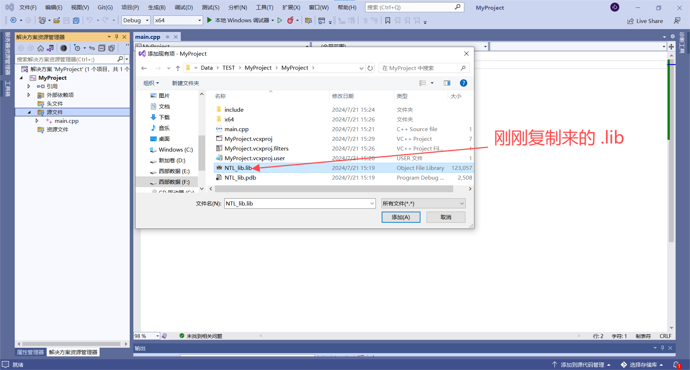Select 资源文件 folder in Solution Explorer
Viewport: 690px width, 370px height.
click(x=57, y=129)
